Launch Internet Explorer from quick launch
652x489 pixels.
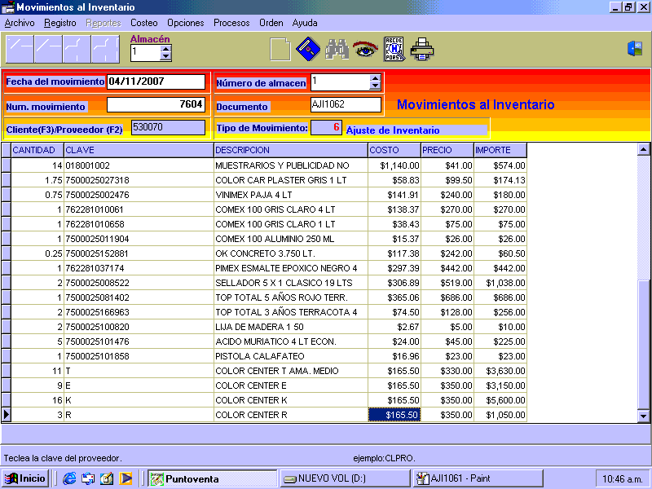click(69, 478)
